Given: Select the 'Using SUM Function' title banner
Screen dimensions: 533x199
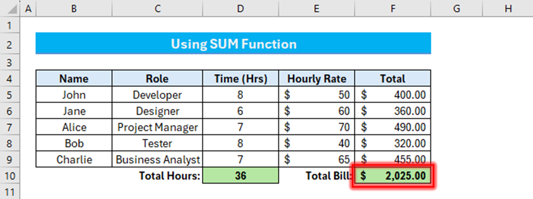Looking at the screenshot, I should click(233, 43).
